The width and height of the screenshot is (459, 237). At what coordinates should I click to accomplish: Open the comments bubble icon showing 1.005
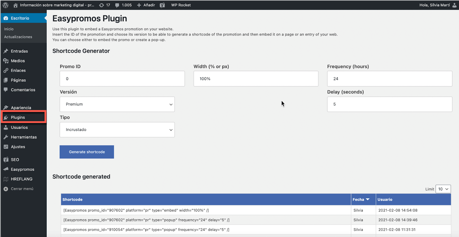pos(117,5)
